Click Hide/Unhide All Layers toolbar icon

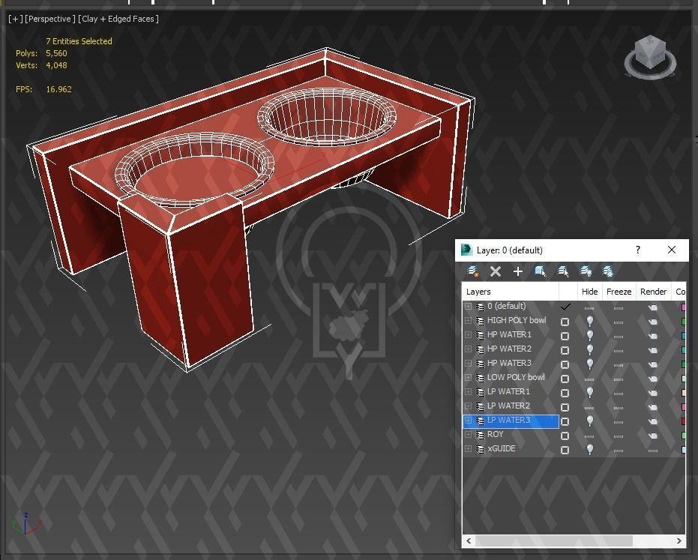pos(586,271)
